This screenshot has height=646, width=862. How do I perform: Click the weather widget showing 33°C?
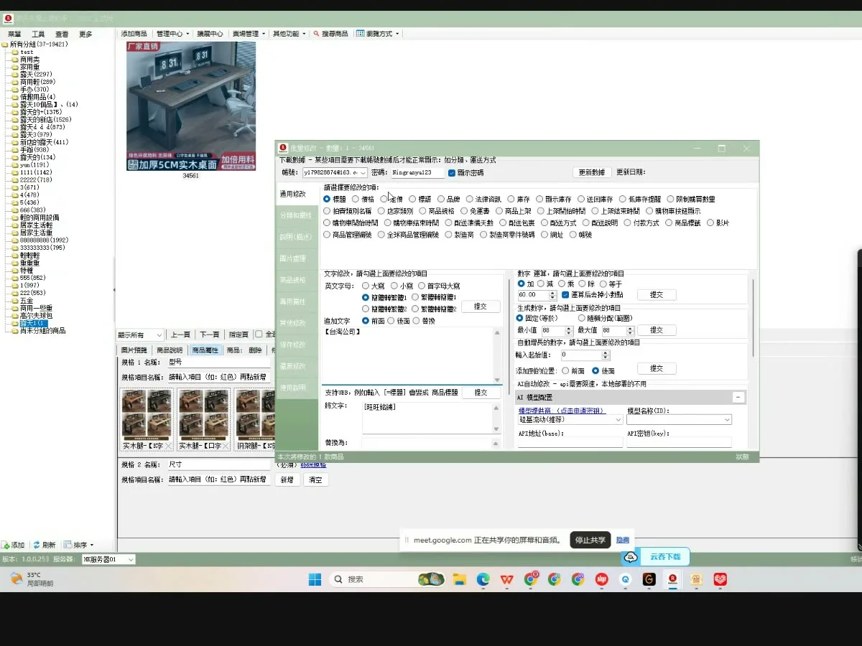(x=32, y=579)
